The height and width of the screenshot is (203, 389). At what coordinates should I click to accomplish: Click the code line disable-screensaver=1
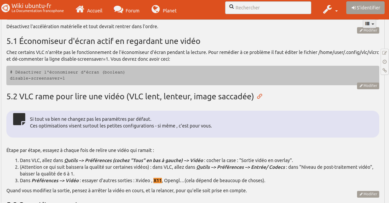[37, 78]
